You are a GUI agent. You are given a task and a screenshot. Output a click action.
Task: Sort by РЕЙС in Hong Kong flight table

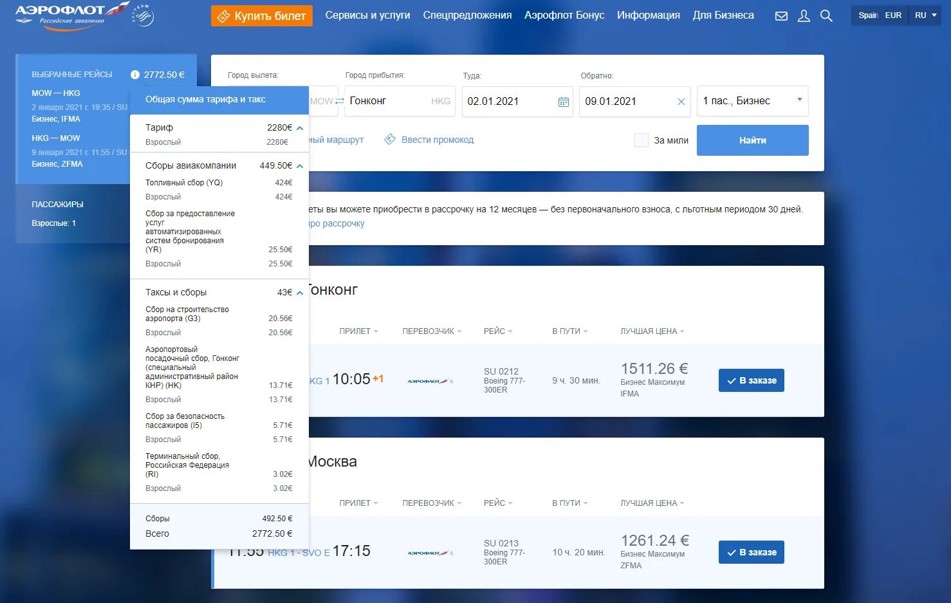[x=498, y=331]
